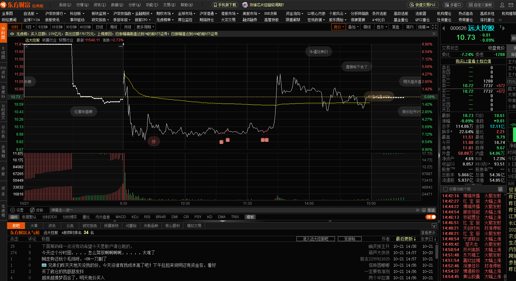
Task: Open F10资料 in left sidebar
Action: point(3,72)
